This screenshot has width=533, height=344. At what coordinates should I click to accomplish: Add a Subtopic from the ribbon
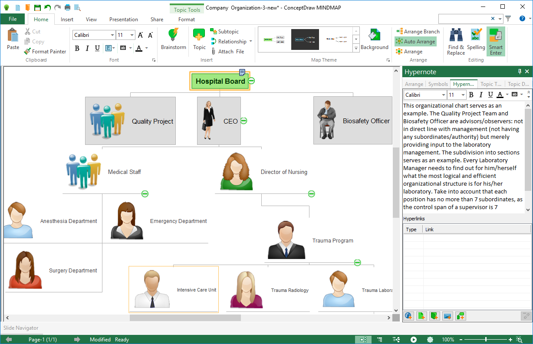click(224, 32)
